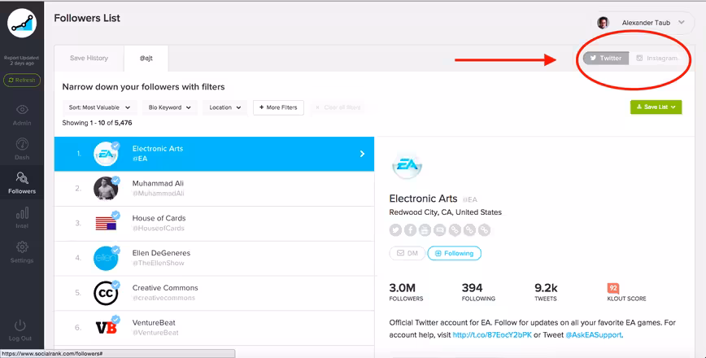Select the @ajt tab
This screenshot has width=706, height=358.
pos(146,58)
